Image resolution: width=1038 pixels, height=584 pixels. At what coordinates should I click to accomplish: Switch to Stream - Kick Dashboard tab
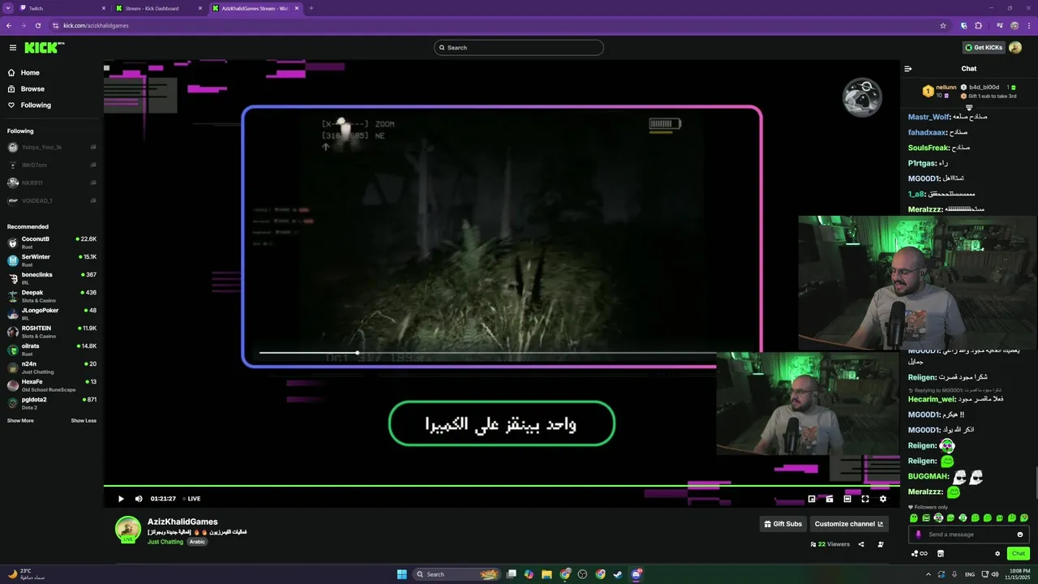158,8
